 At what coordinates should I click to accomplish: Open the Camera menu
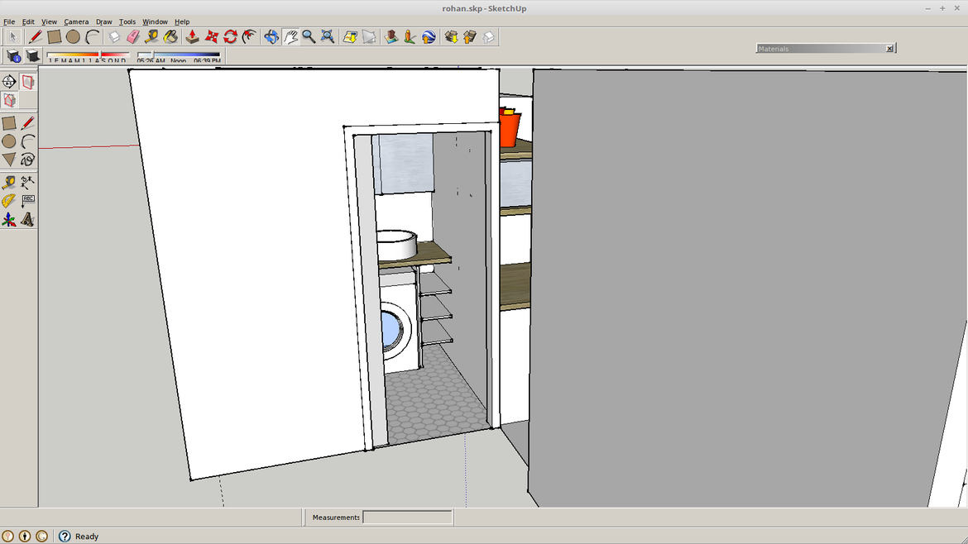[x=76, y=21]
